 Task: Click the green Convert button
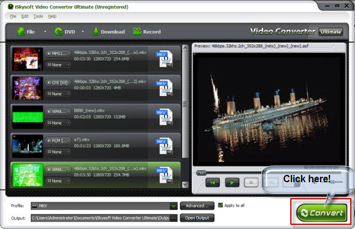coord(322,213)
